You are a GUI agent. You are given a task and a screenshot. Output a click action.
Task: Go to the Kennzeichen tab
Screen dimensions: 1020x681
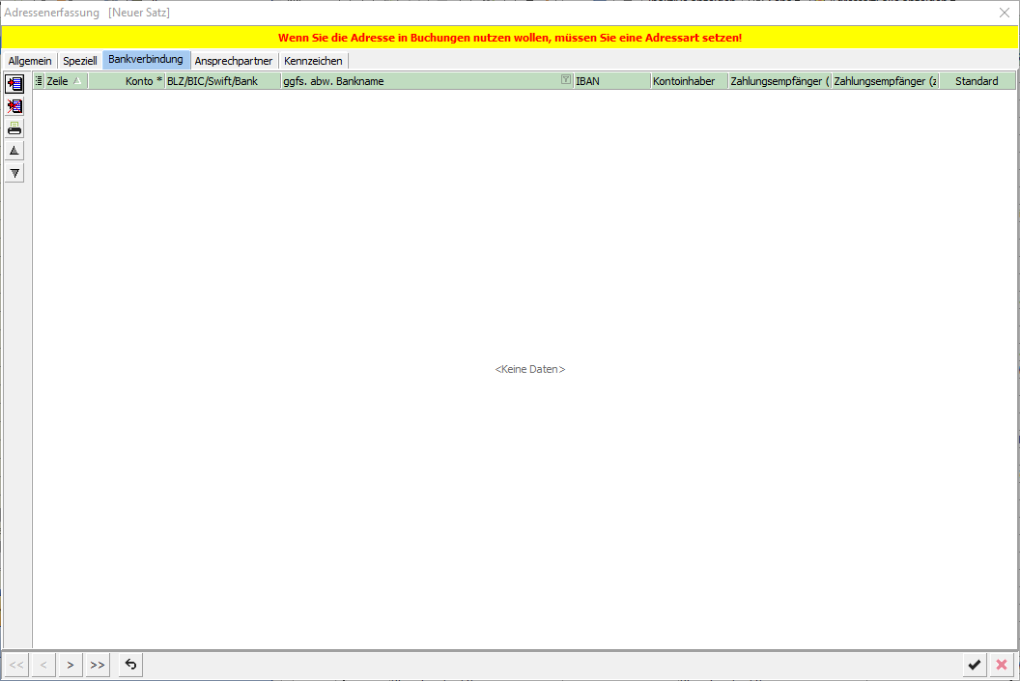coord(313,61)
